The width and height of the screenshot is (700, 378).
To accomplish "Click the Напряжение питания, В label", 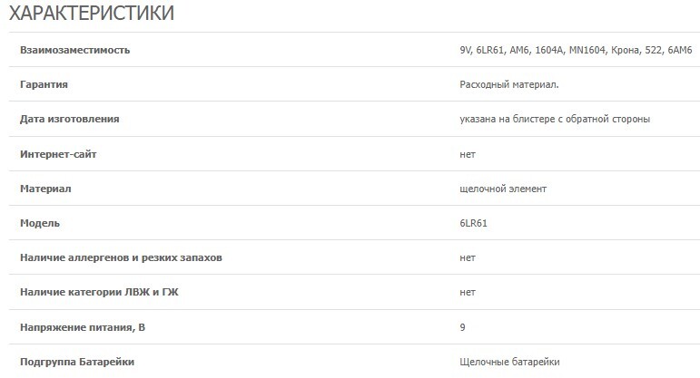I will (82, 327).
